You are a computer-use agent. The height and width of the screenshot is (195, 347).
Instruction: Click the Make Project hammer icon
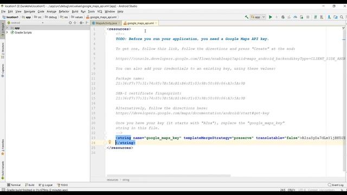247,17
